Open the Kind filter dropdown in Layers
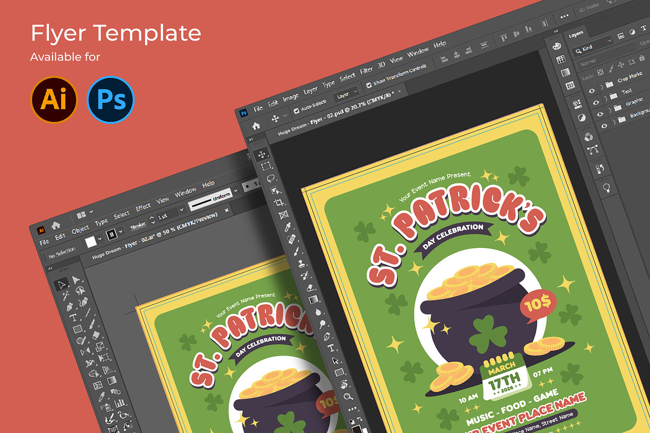Image resolution: width=650 pixels, height=433 pixels. click(x=593, y=46)
